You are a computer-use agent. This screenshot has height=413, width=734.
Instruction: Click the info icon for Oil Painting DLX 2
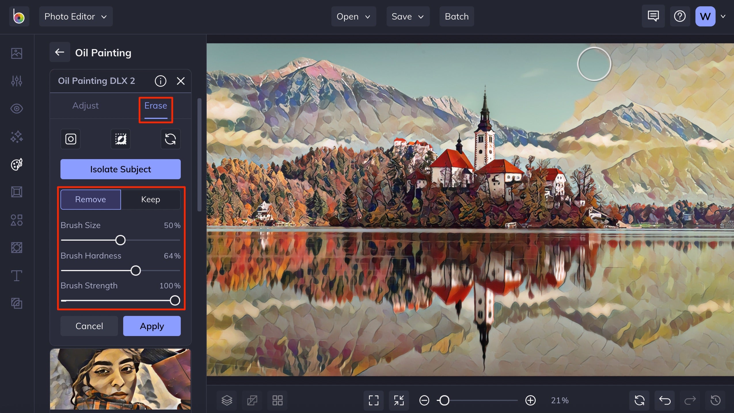coord(160,81)
